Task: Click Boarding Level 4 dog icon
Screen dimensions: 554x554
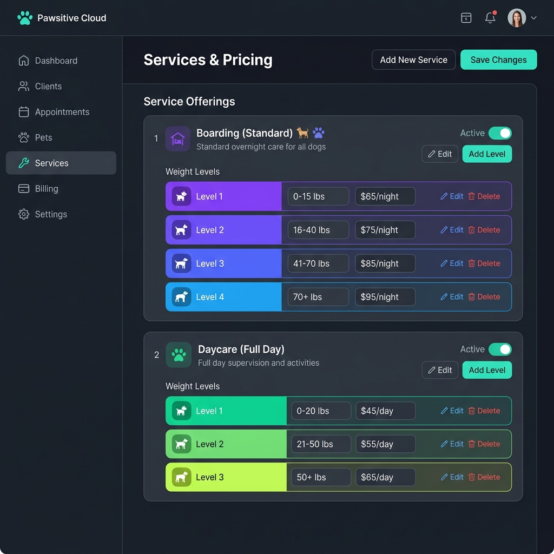Action: [181, 297]
